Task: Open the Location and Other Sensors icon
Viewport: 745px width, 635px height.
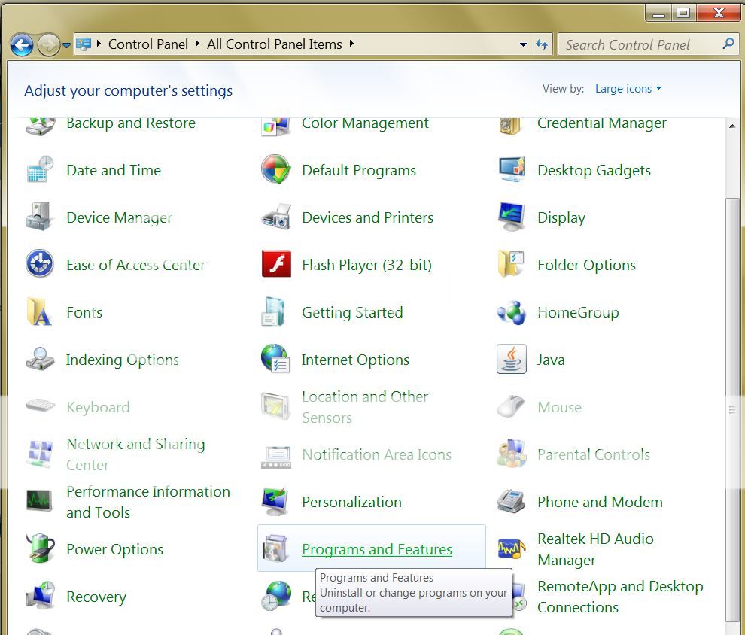Action: pyautogui.click(x=275, y=406)
